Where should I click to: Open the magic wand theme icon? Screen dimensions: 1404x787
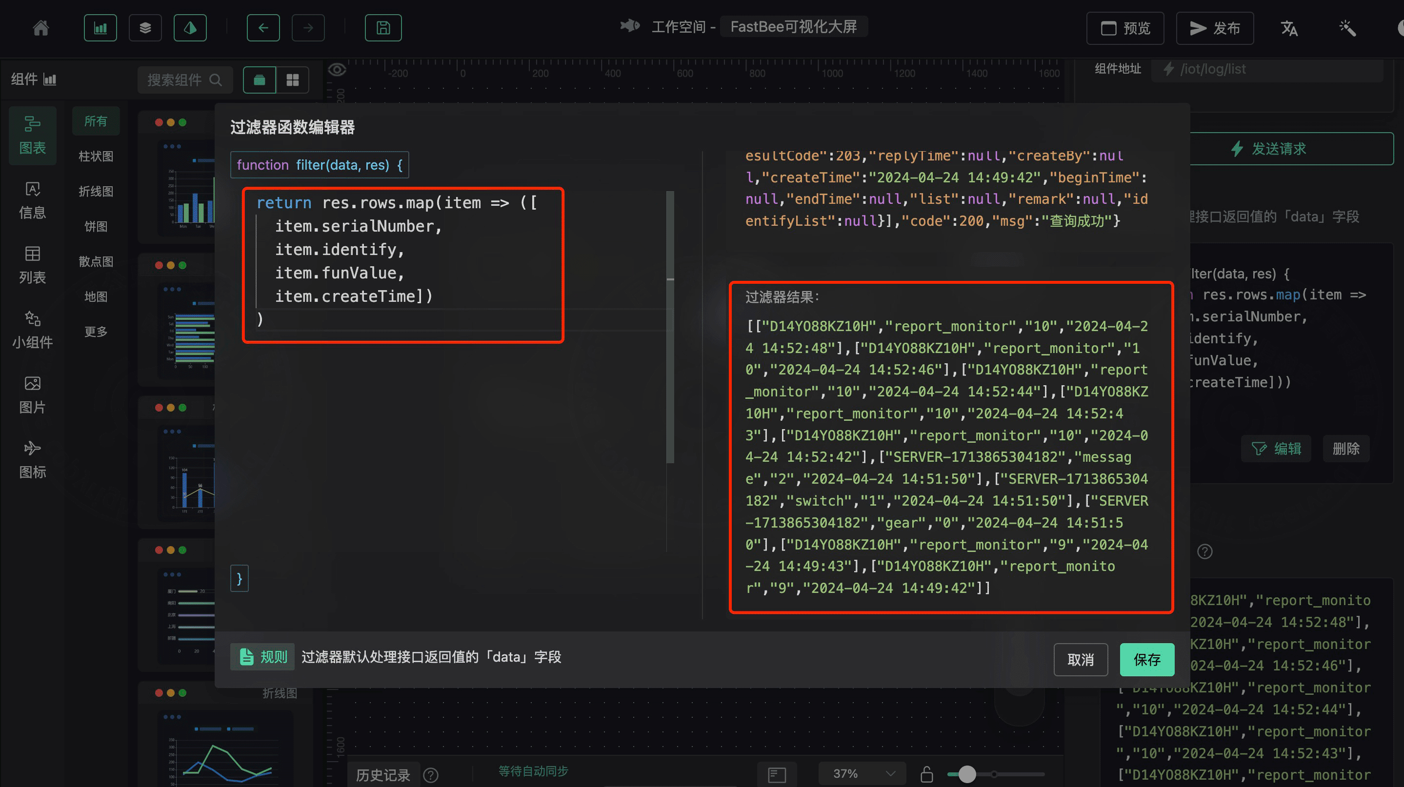(x=1347, y=28)
